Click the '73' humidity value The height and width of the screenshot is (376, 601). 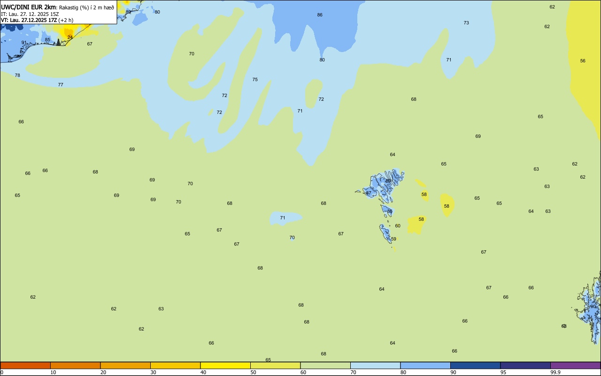(x=466, y=23)
